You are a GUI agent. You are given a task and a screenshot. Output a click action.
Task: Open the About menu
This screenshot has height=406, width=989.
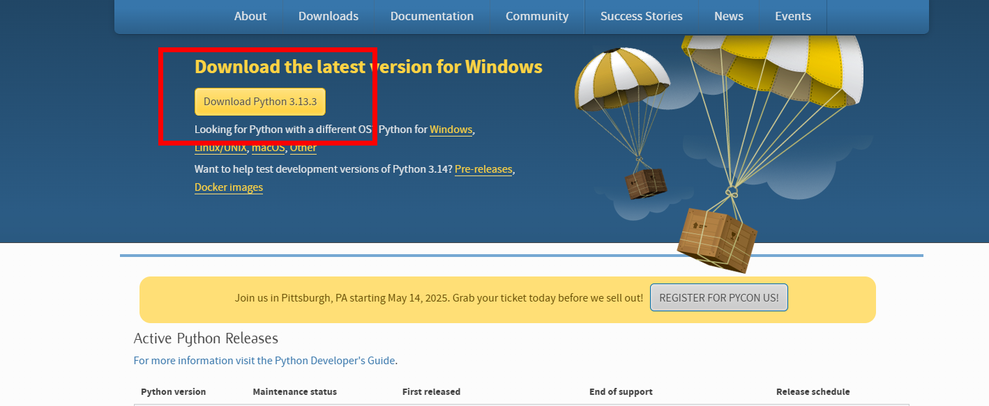[250, 16]
